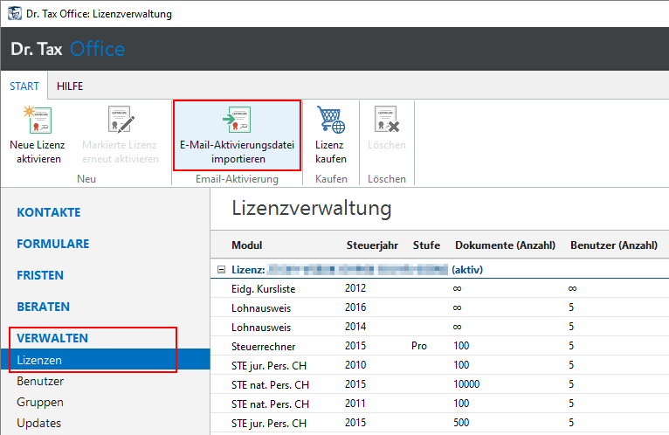669x435 pixels.
Task: Sort by the Stufe column header
Action: click(426, 245)
